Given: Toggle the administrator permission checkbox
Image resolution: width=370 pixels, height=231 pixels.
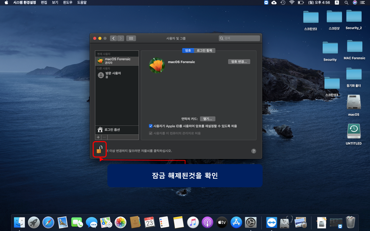Looking at the screenshot, I should click(x=151, y=133).
